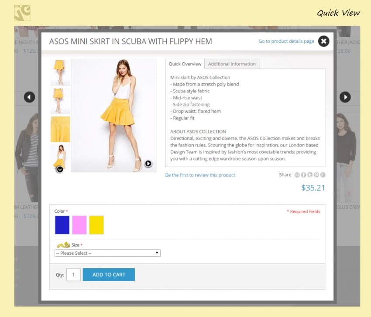
Task: Select the pink color swatch
Action: (x=79, y=225)
